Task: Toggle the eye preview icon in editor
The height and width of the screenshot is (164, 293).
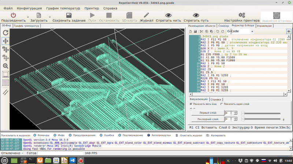Action: click(289, 32)
